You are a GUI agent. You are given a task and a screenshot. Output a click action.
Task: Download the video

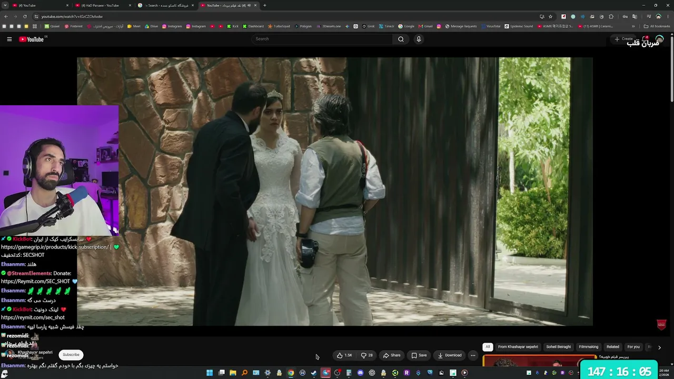click(450, 355)
